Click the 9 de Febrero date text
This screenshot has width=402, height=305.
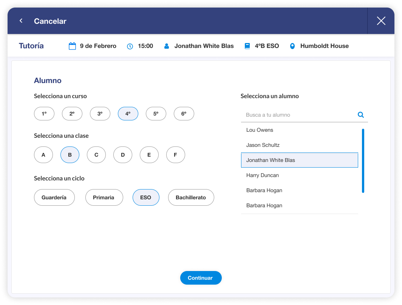pos(98,46)
